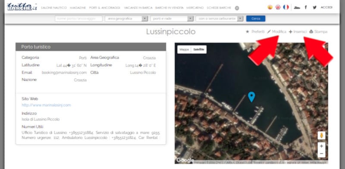The height and width of the screenshot is (169, 345).
Task: Zoom in the map with plus
Action: (321, 146)
